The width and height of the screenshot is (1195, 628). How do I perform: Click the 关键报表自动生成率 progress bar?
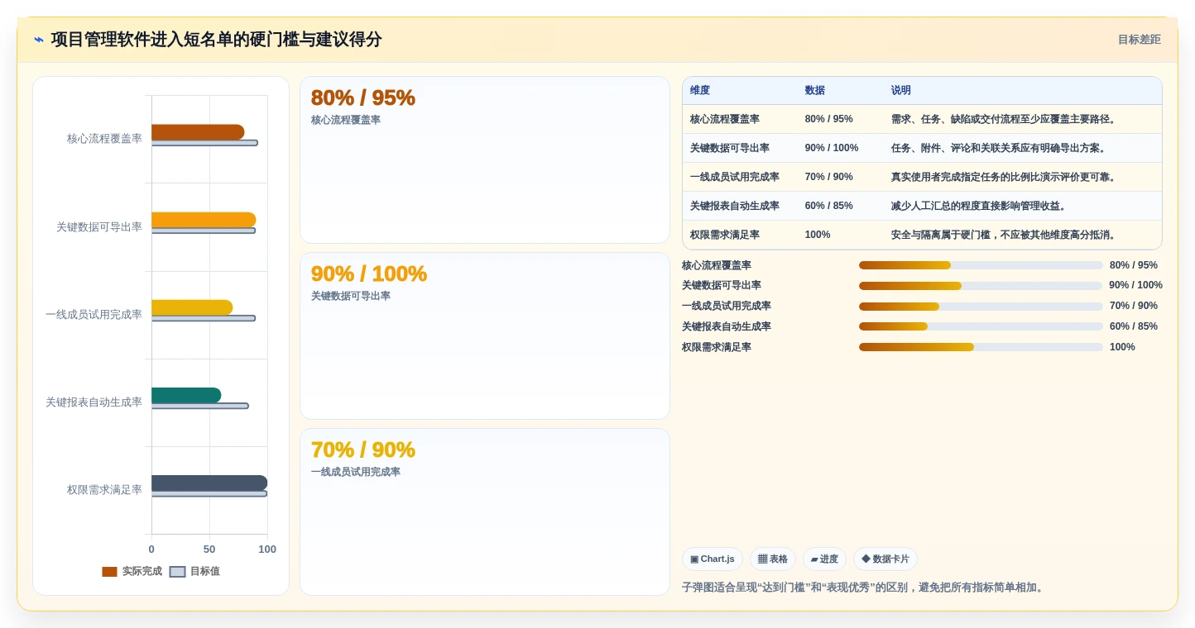[x=981, y=326]
